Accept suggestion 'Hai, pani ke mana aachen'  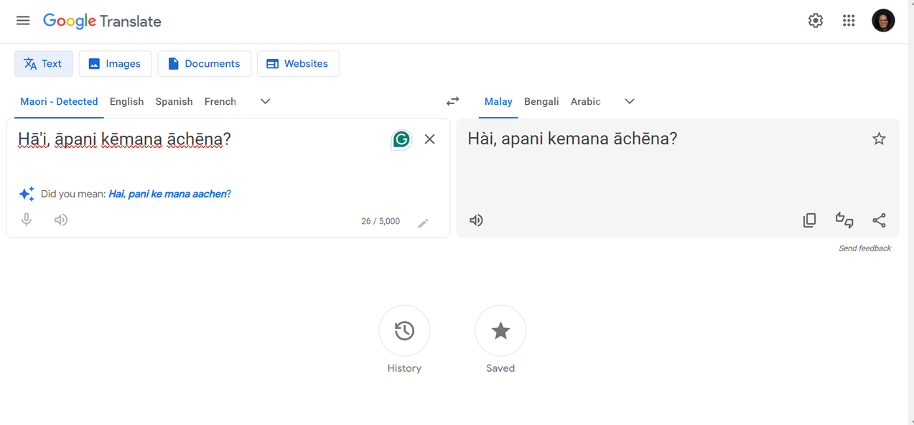pos(168,194)
